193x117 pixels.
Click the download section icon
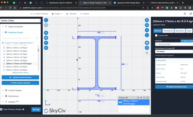coord(147,48)
